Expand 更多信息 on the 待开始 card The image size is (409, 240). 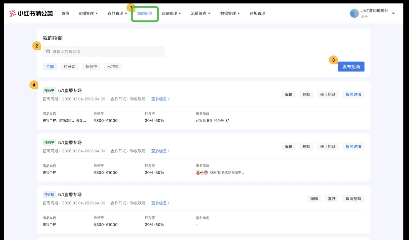point(161,203)
